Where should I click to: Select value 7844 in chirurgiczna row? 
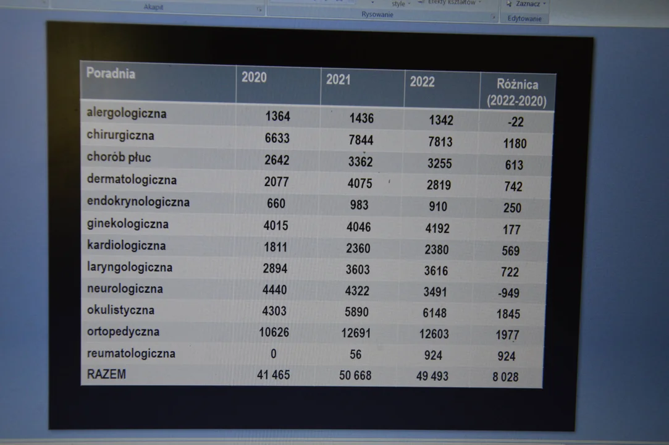(x=361, y=140)
